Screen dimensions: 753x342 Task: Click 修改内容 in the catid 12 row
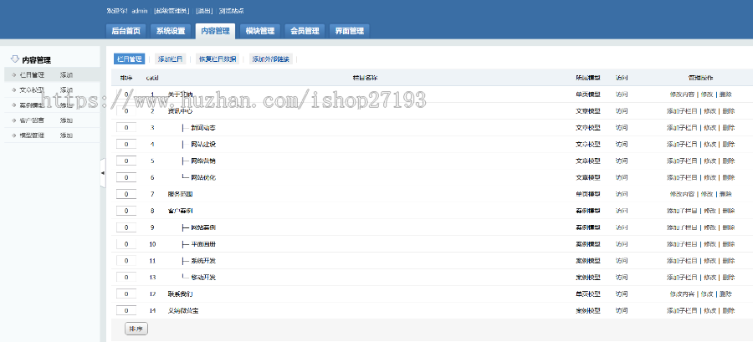pos(682,294)
